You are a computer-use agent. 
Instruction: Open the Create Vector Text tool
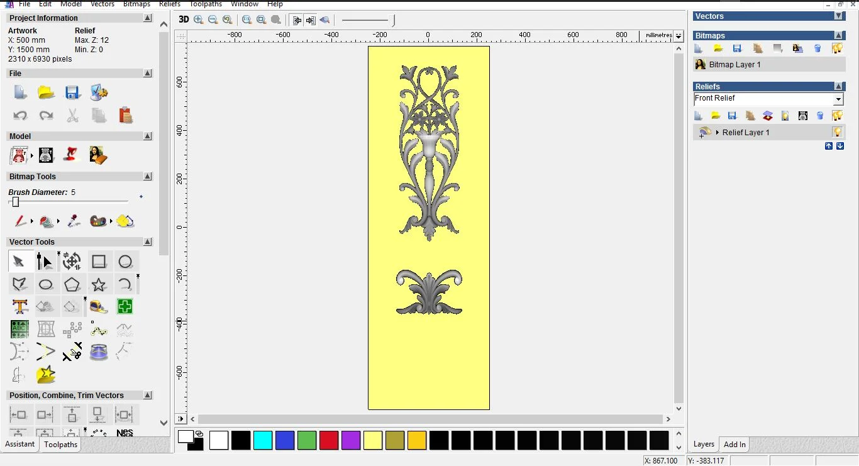tap(19, 307)
